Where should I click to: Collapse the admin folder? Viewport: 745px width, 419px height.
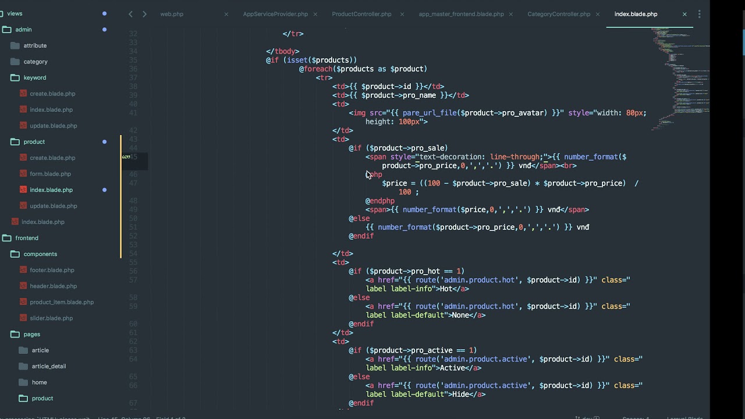[23, 29]
